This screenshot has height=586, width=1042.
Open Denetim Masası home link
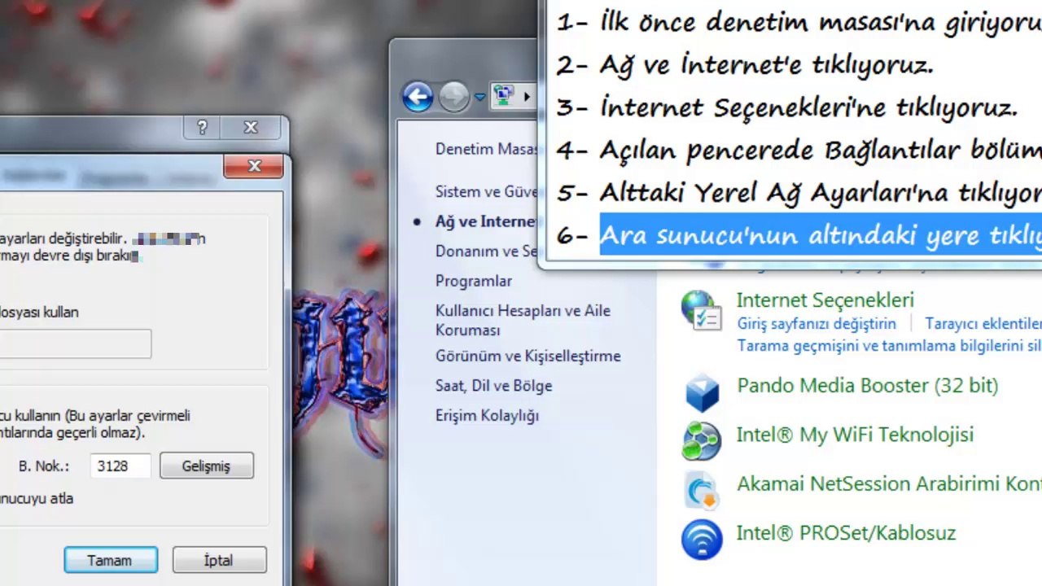point(486,149)
